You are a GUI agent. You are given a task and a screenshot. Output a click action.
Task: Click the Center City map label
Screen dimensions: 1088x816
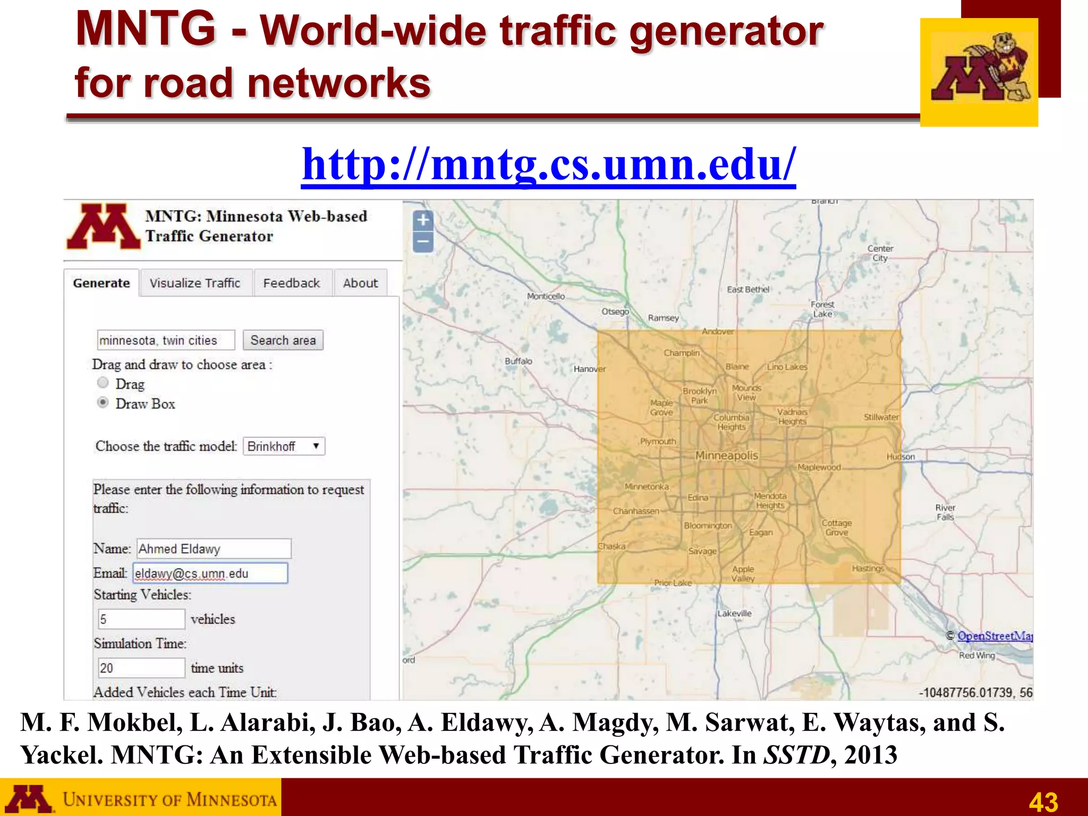tap(880, 253)
